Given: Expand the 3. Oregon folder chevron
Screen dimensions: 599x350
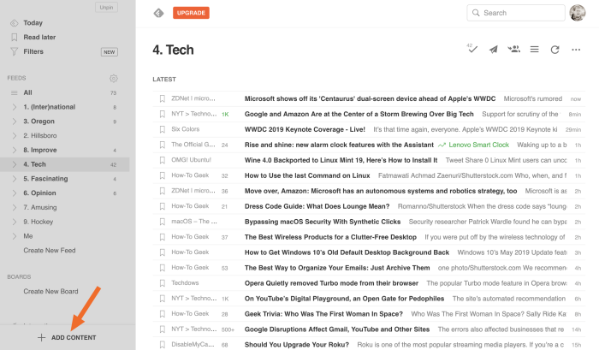Looking at the screenshot, I should click(x=15, y=122).
